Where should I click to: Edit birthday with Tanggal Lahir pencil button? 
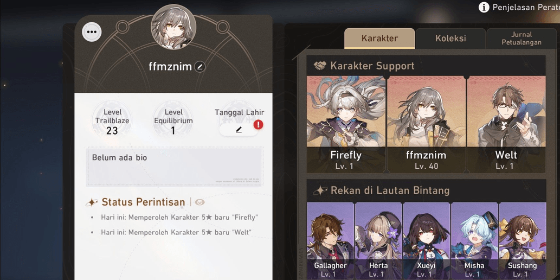click(238, 130)
